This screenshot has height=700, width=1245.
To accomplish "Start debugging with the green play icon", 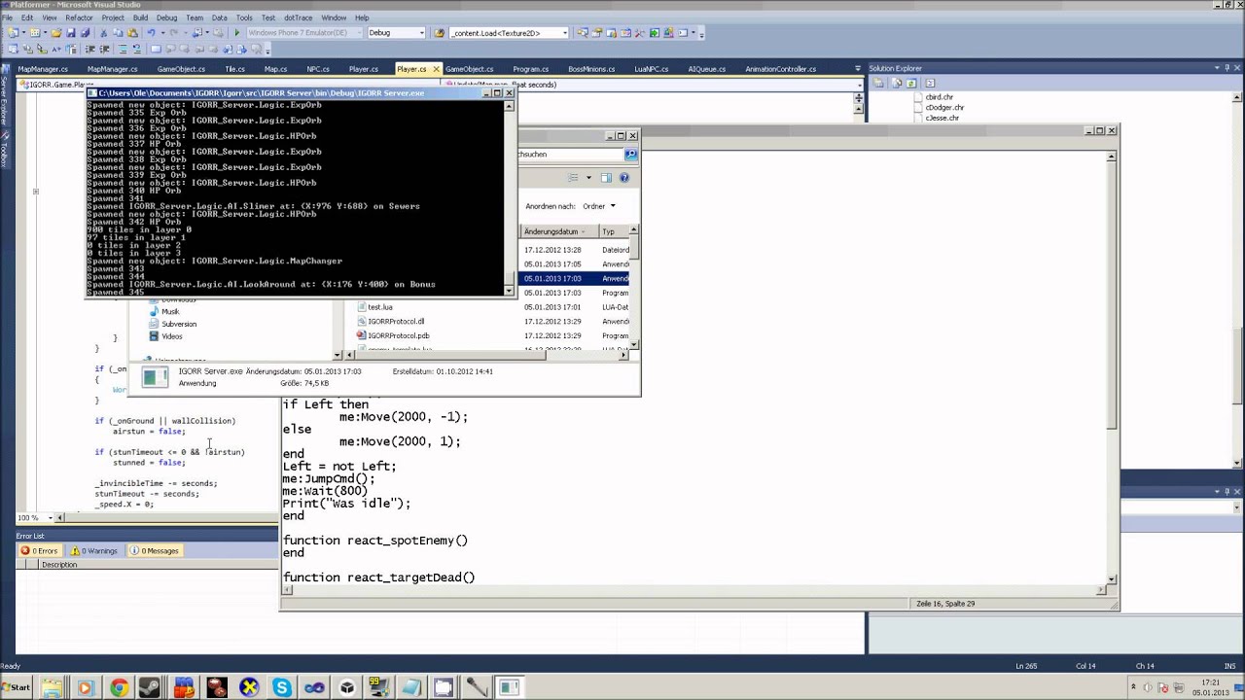I will (x=236, y=33).
